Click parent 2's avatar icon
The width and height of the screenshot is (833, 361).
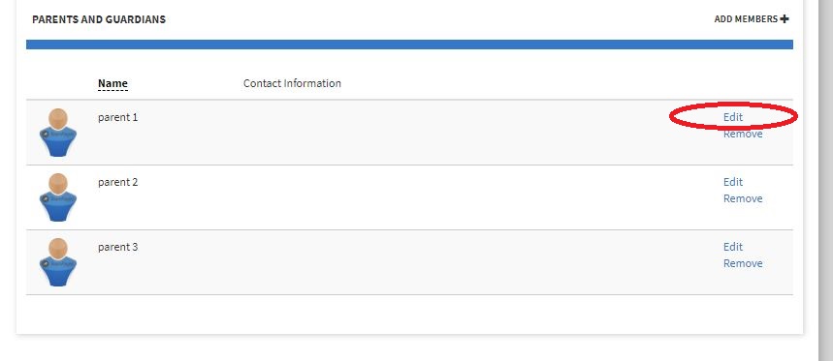[x=58, y=197]
